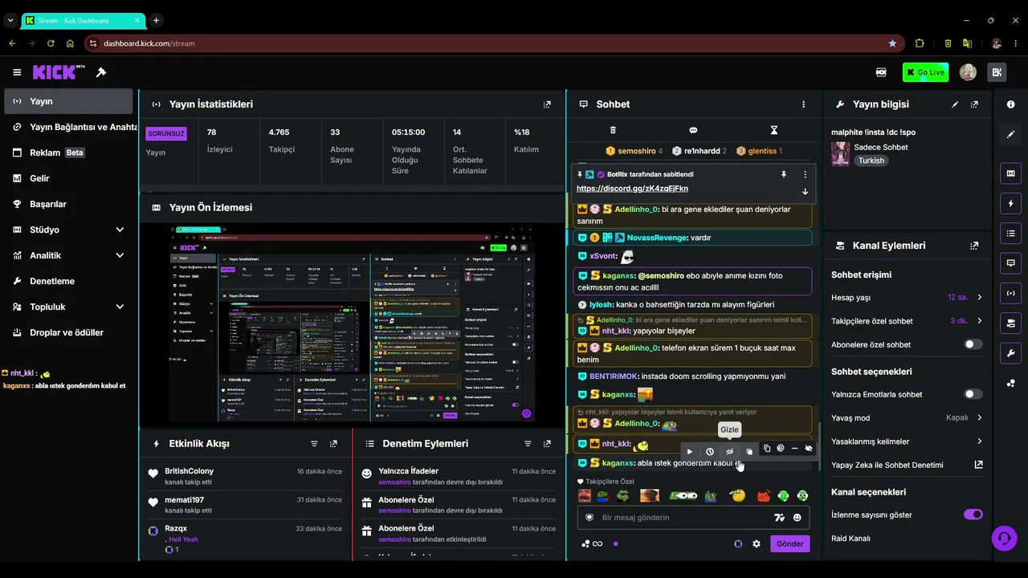Open the 7TV emote menu in chat input
The image size is (1028, 578).
click(x=778, y=518)
